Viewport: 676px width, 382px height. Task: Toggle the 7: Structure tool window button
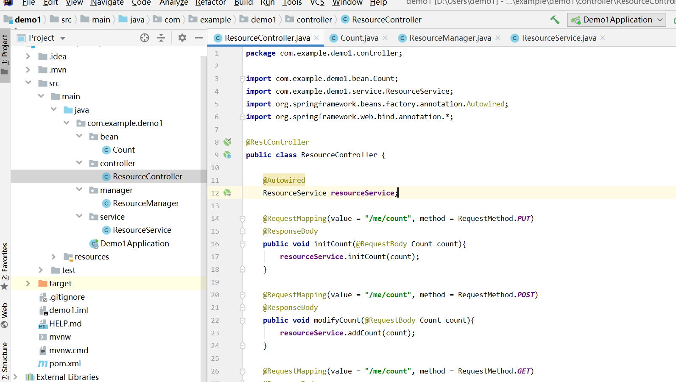tap(5, 361)
